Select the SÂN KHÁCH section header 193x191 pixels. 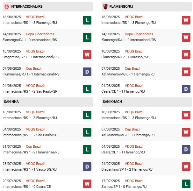click(x=112, y=102)
